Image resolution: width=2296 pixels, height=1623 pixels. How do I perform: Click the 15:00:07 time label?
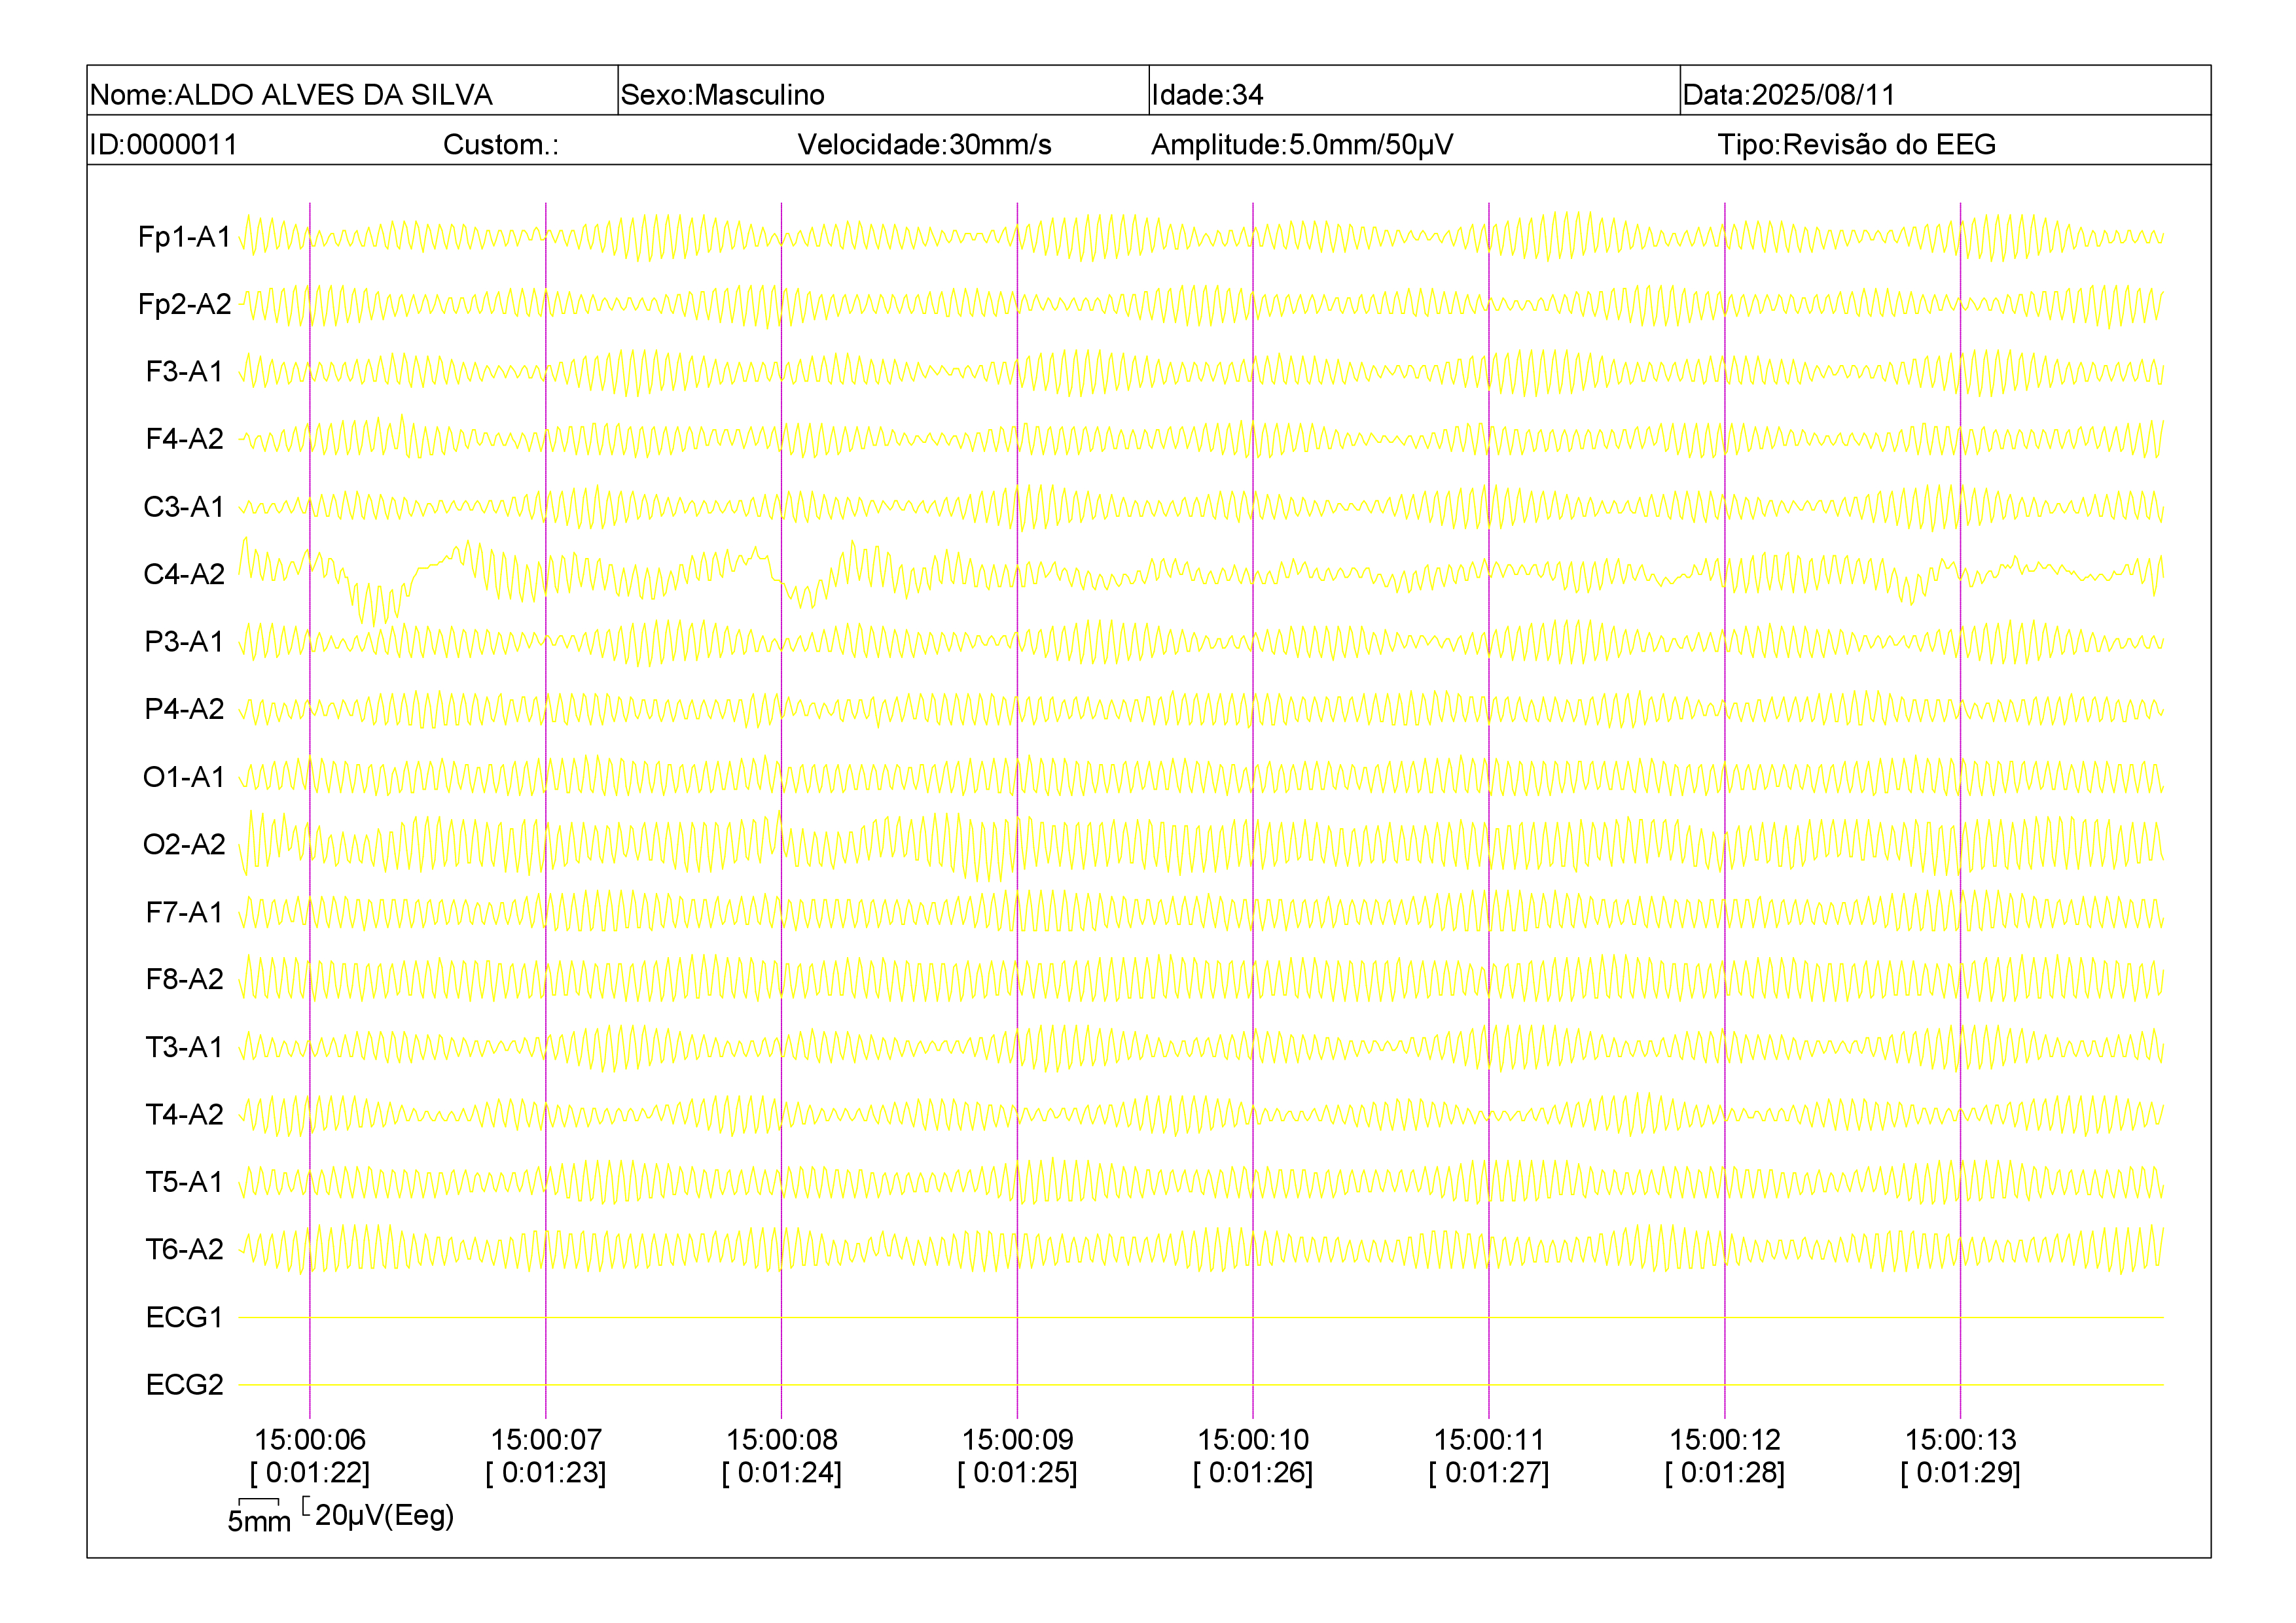(546, 1440)
